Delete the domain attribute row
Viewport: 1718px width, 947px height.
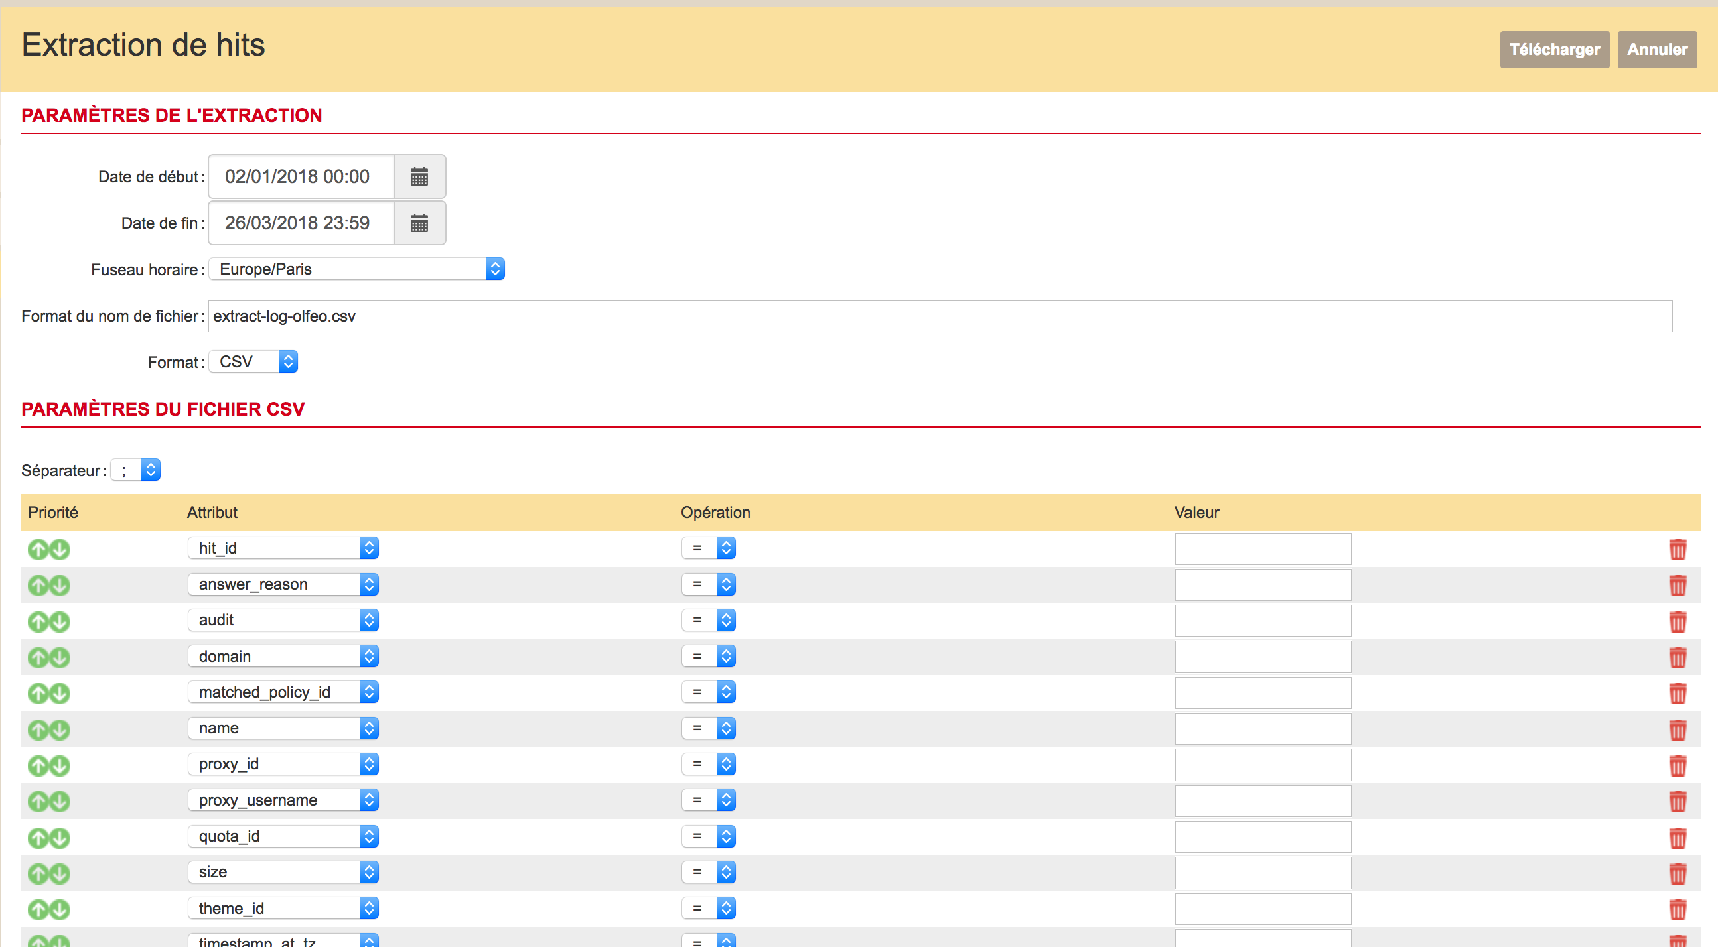pyautogui.click(x=1678, y=658)
